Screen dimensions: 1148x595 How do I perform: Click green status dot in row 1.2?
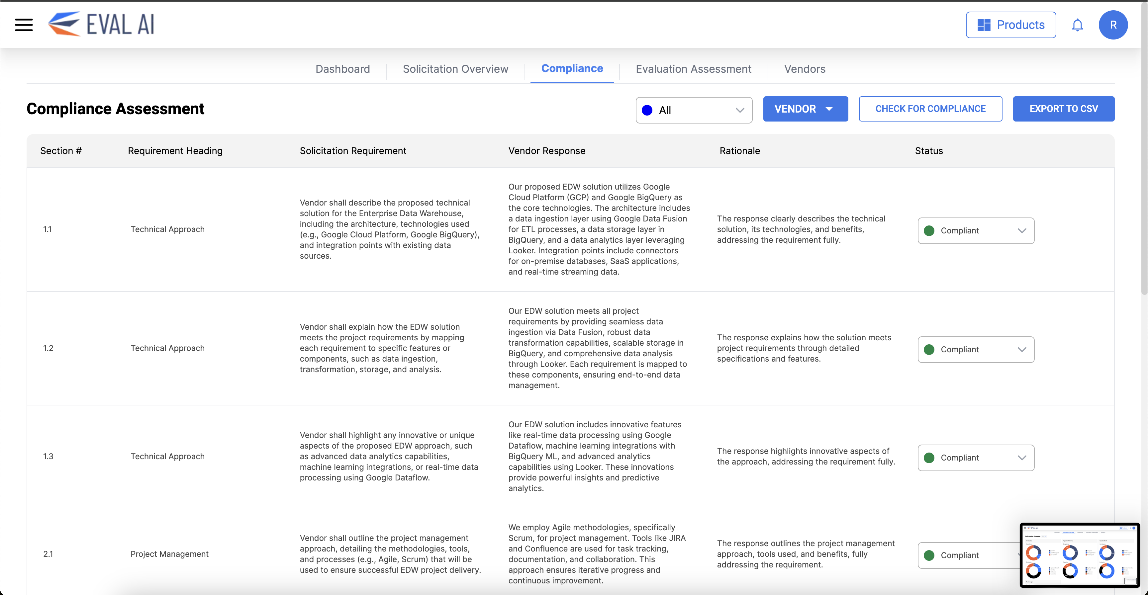(x=929, y=350)
